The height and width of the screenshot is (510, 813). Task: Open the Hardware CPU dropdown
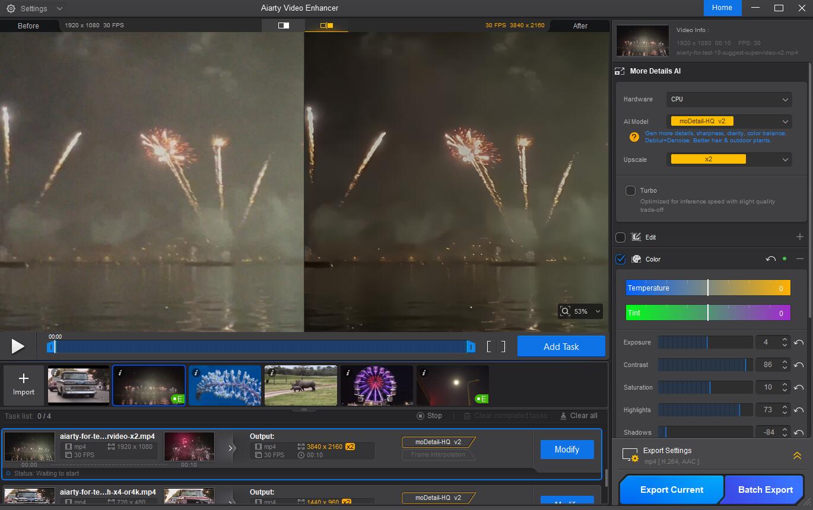729,100
